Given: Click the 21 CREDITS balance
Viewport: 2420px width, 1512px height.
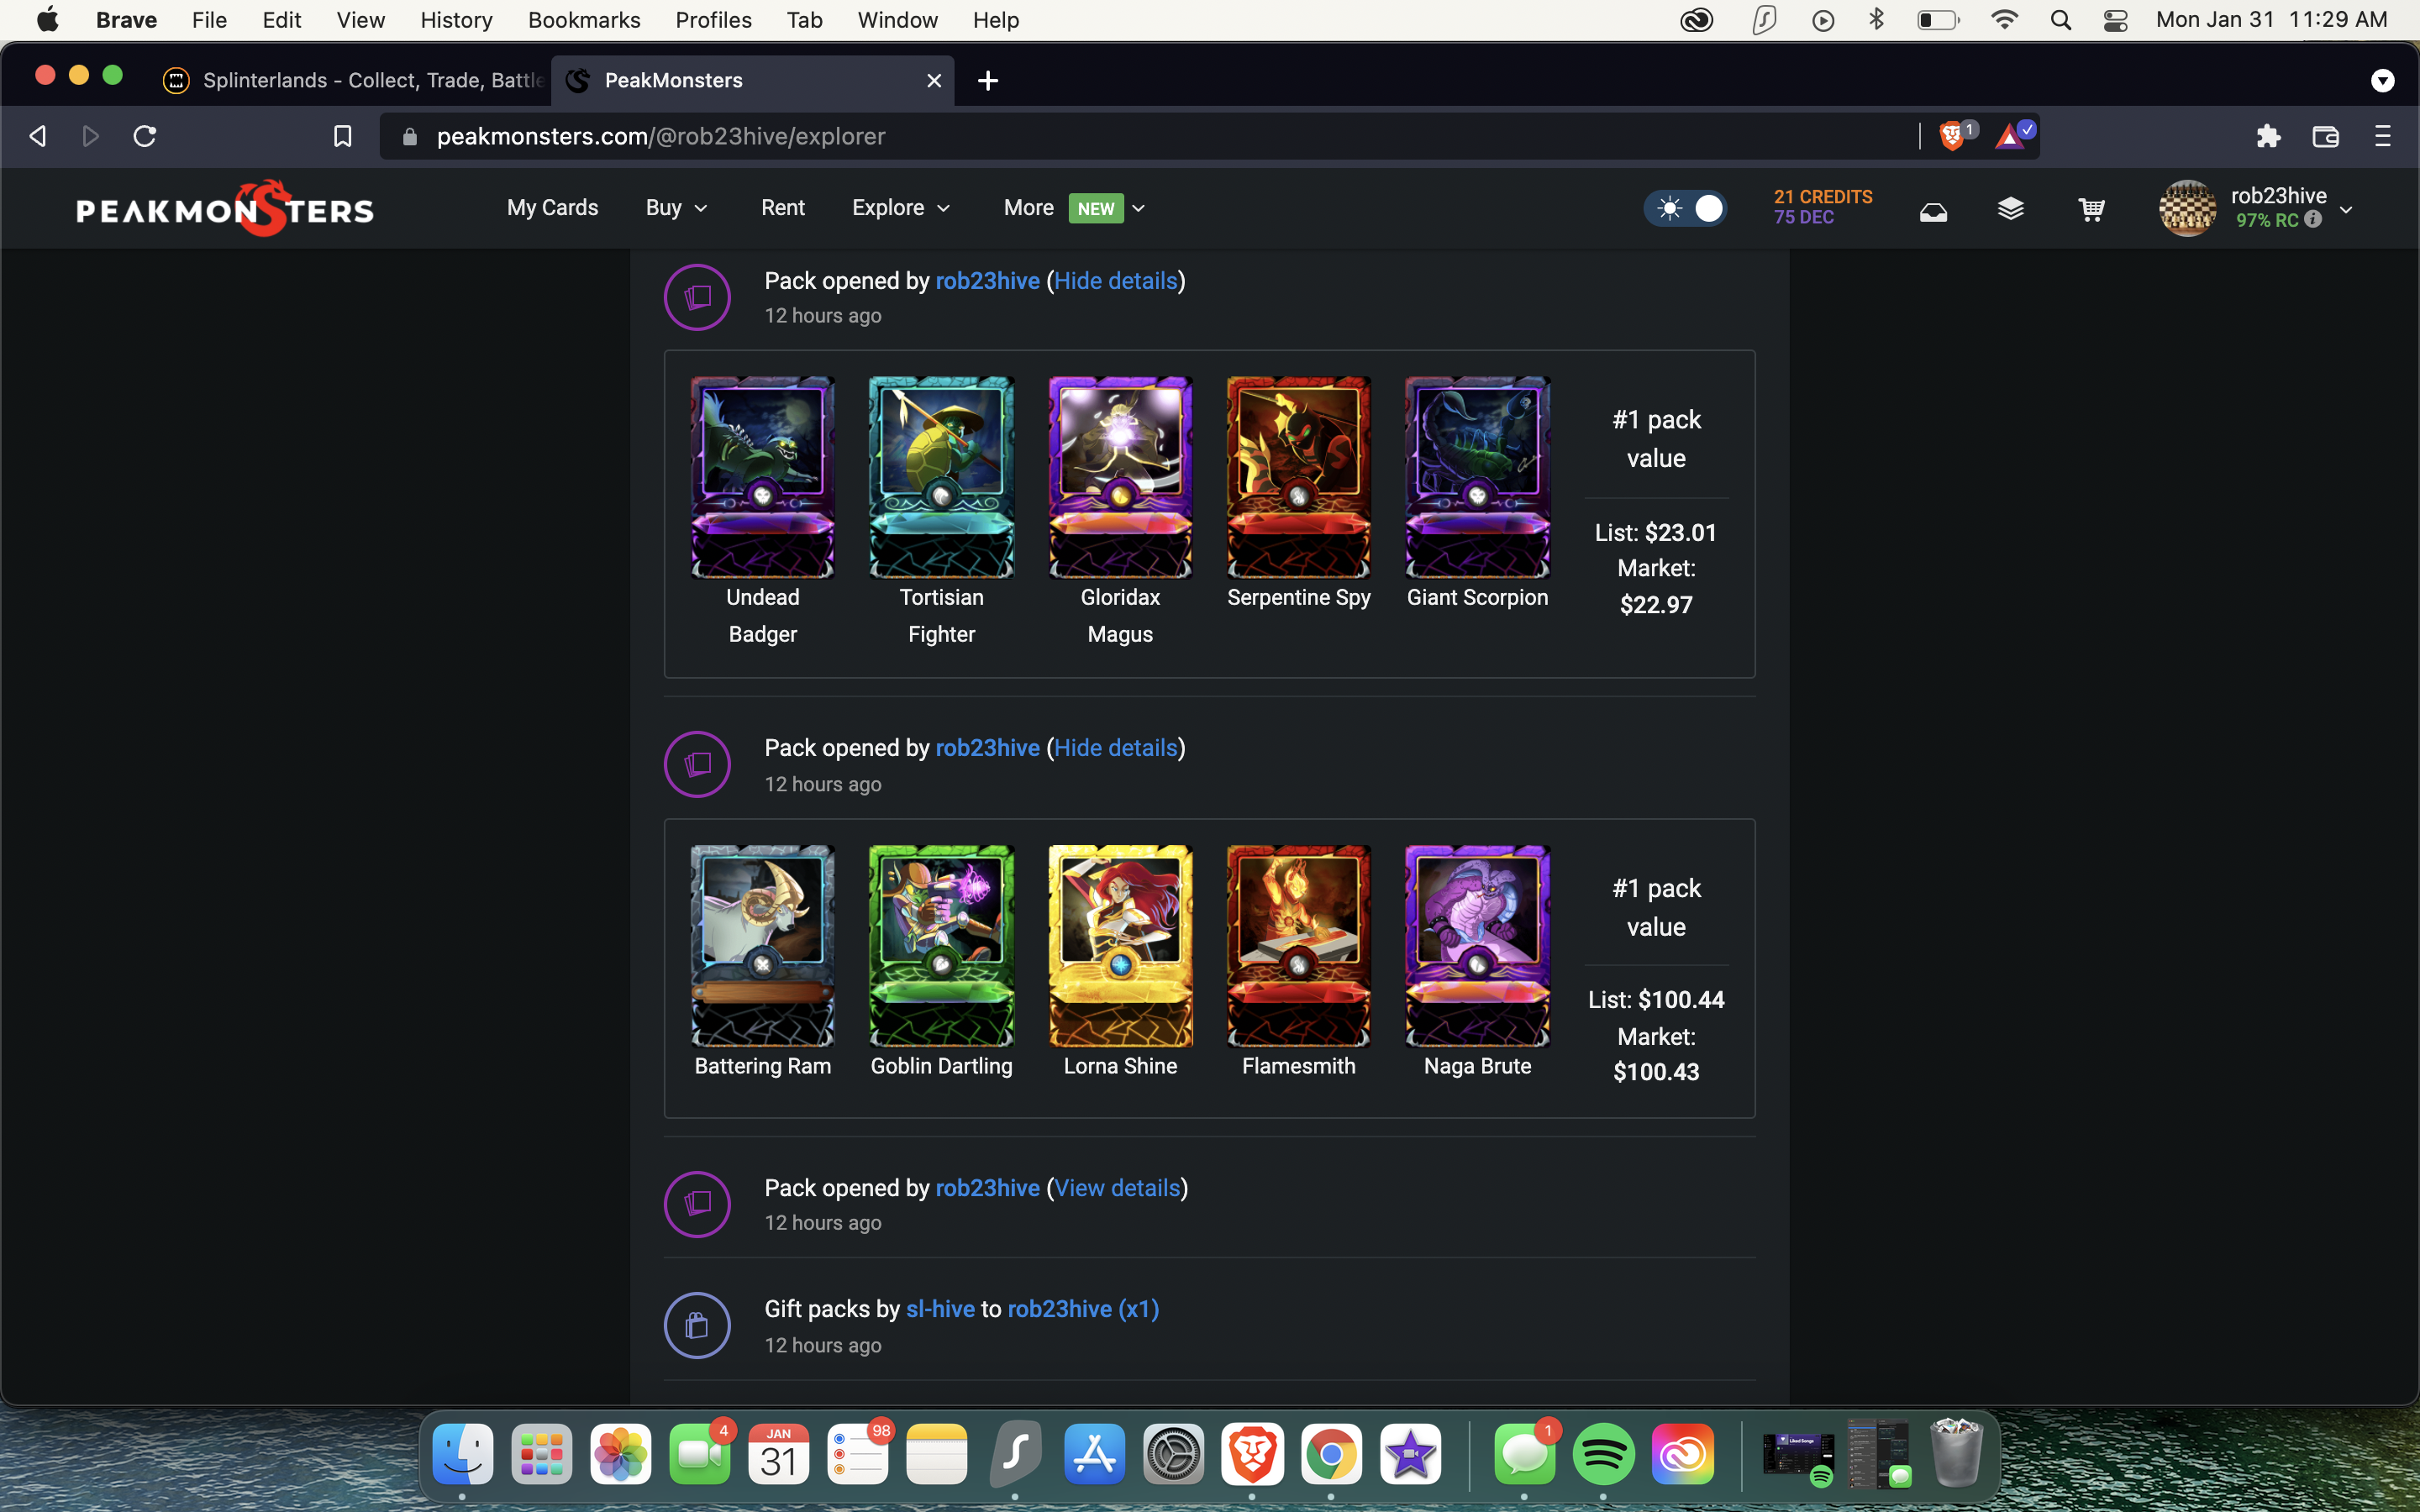Looking at the screenshot, I should (x=1823, y=197).
